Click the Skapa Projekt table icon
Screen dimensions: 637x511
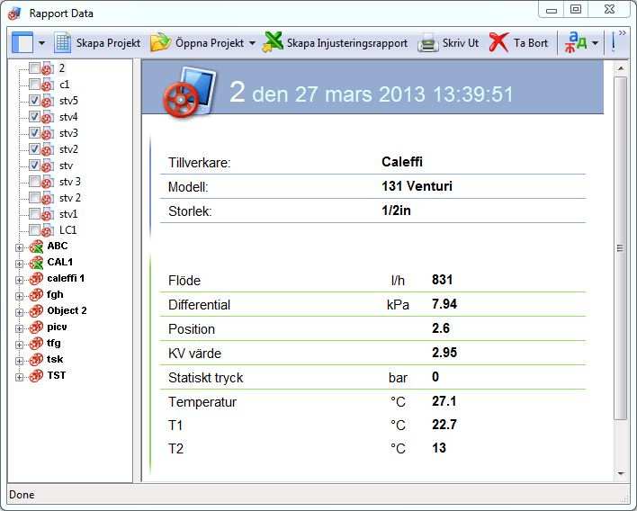63,42
